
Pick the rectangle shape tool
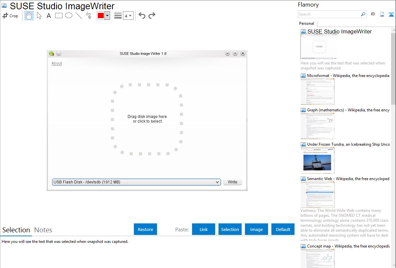(x=59, y=16)
